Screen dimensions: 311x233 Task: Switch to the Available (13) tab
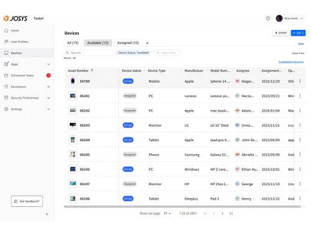point(98,43)
